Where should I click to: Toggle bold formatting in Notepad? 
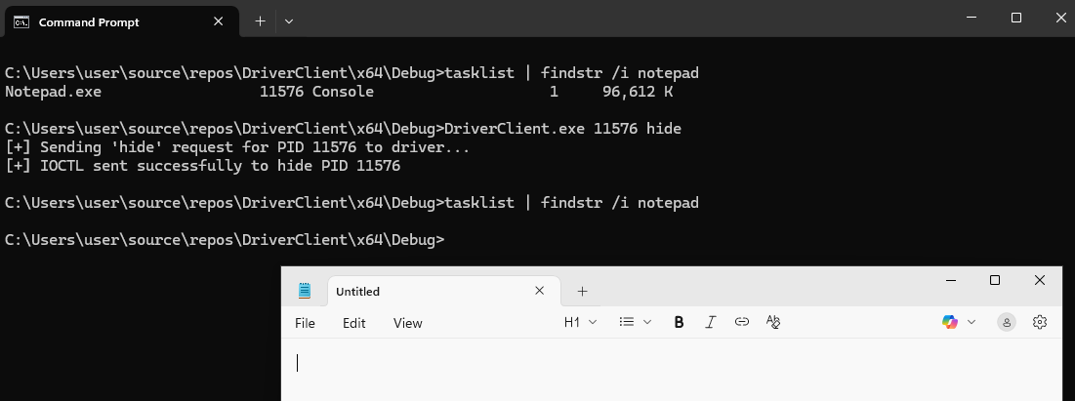pos(679,322)
